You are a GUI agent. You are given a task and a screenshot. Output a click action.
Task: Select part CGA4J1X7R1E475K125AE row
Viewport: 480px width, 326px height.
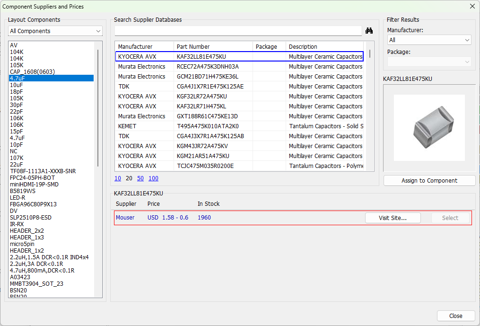(x=239, y=87)
